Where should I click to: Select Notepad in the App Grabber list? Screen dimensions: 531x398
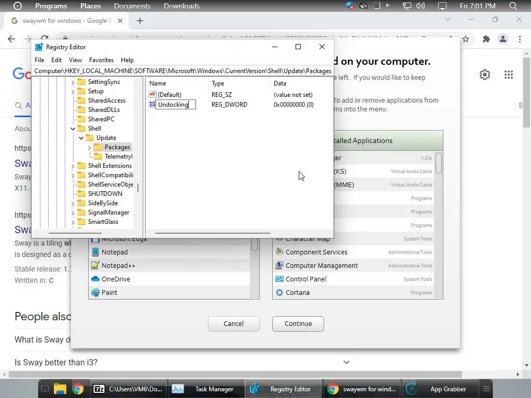pyautogui.click(x=170, y=252)
